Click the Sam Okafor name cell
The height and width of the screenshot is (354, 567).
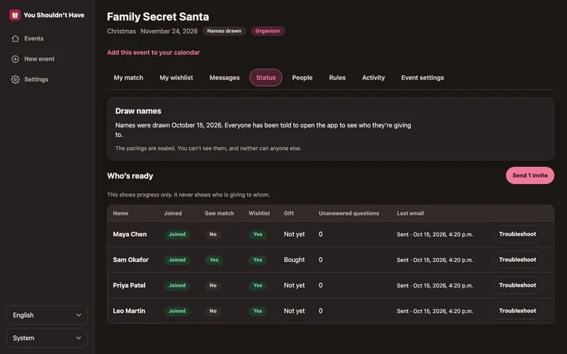pyautogui.click(x=131, y=260)
